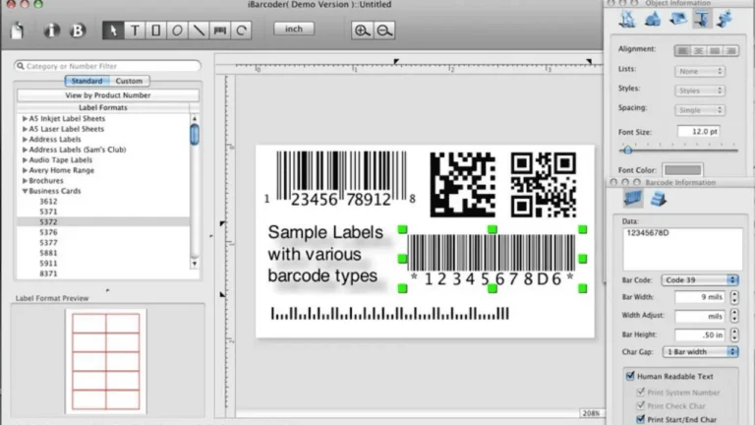The width and height of the screenshot is (755, 425).
Task: Select the arrow pointer tool
Action: click(113, 30)
